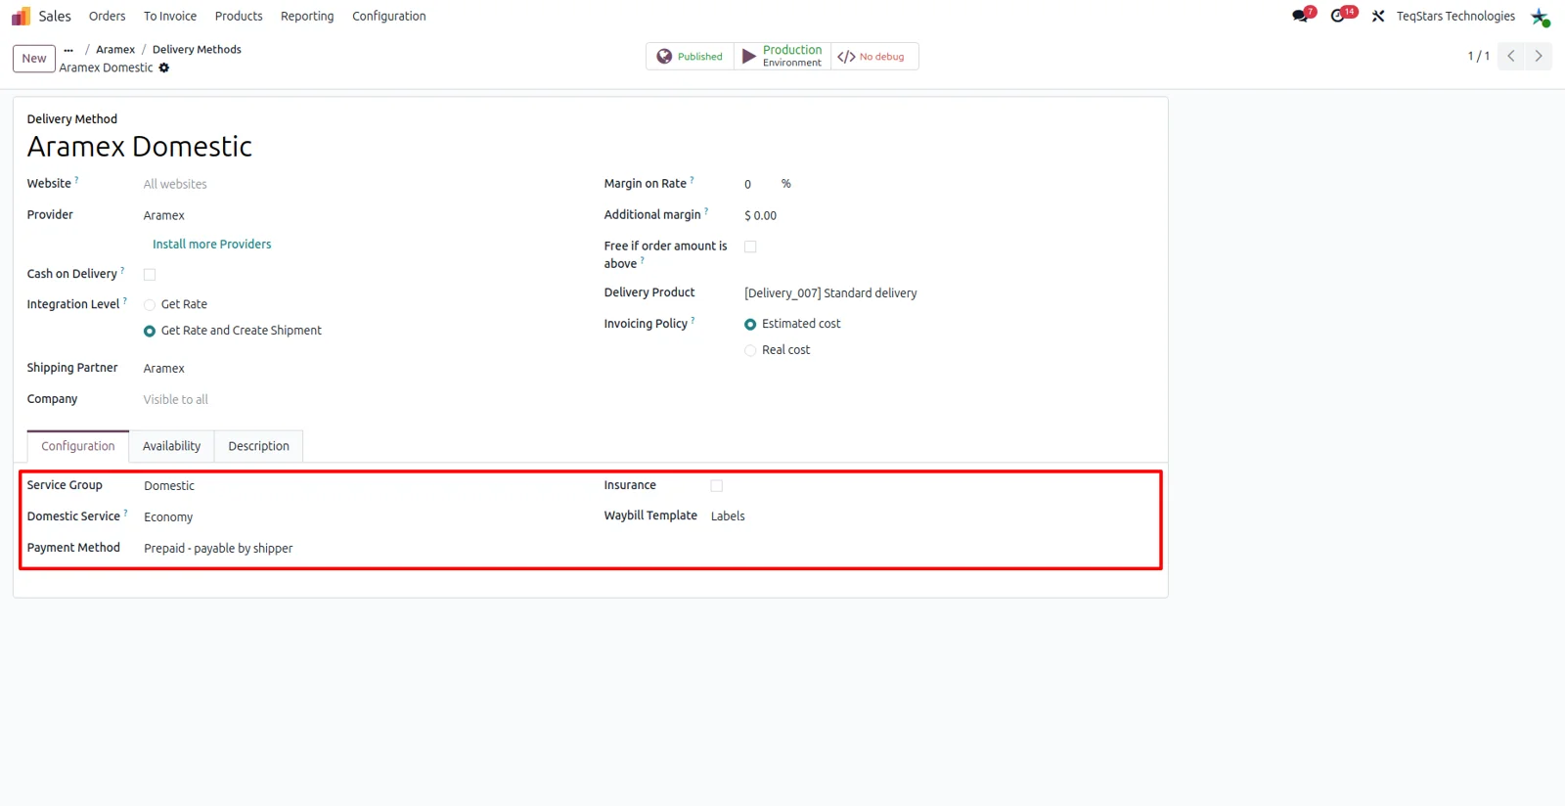1565x806 pixels.
Task: Click the No debug code icon
Action: 846,57
